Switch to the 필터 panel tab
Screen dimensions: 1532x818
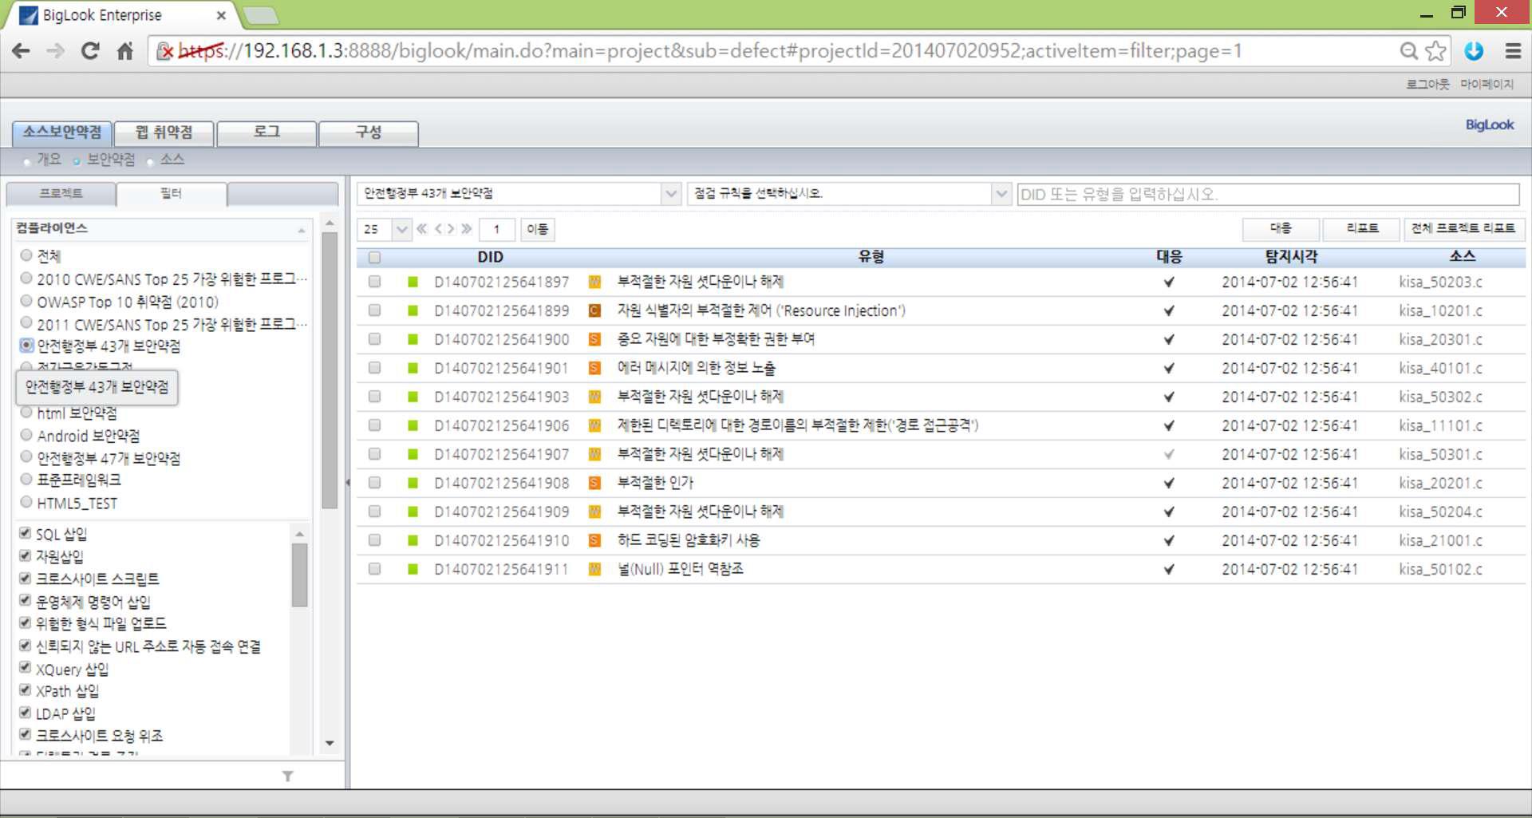click(172, 194)
